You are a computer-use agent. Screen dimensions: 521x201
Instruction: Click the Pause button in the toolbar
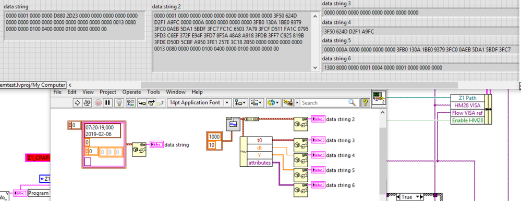(x=107, y=103)
